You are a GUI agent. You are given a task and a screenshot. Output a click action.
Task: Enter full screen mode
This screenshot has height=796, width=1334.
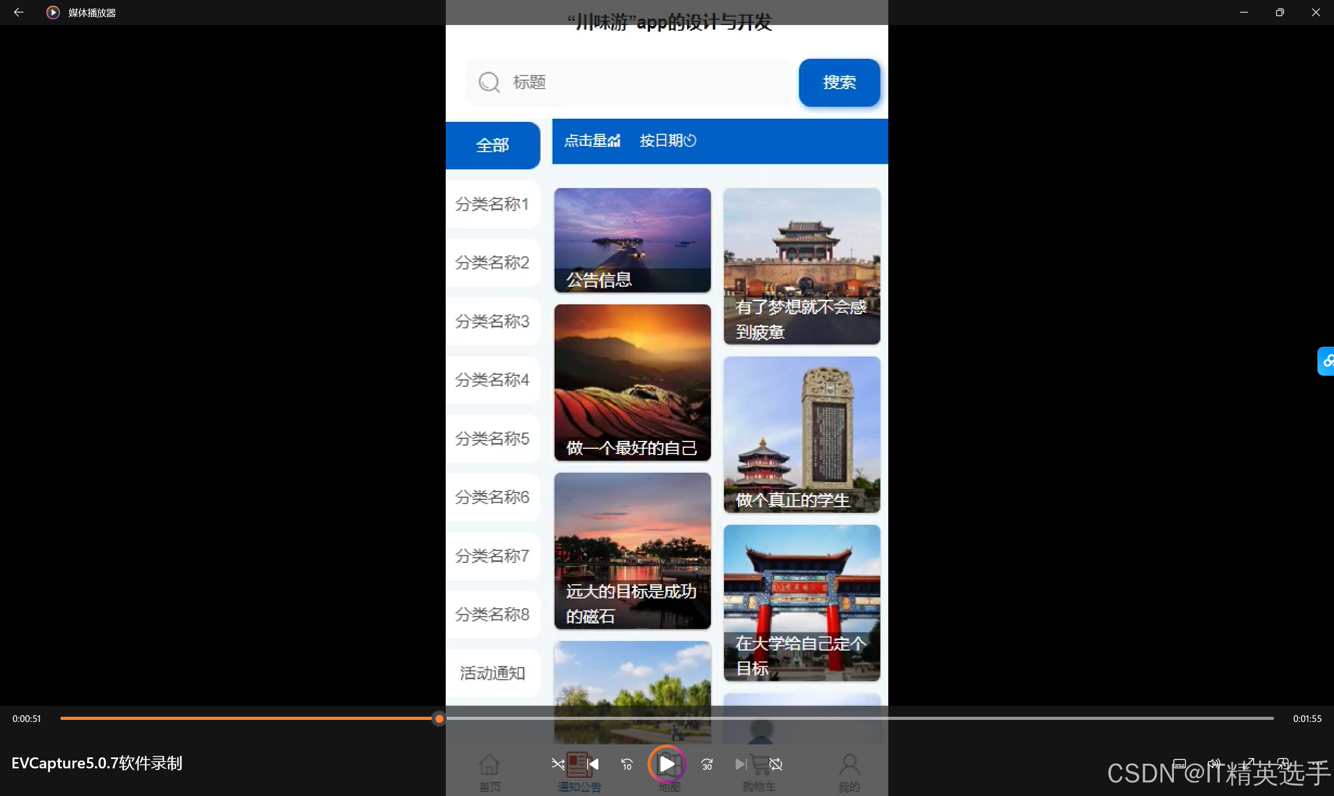point(1249,763)
